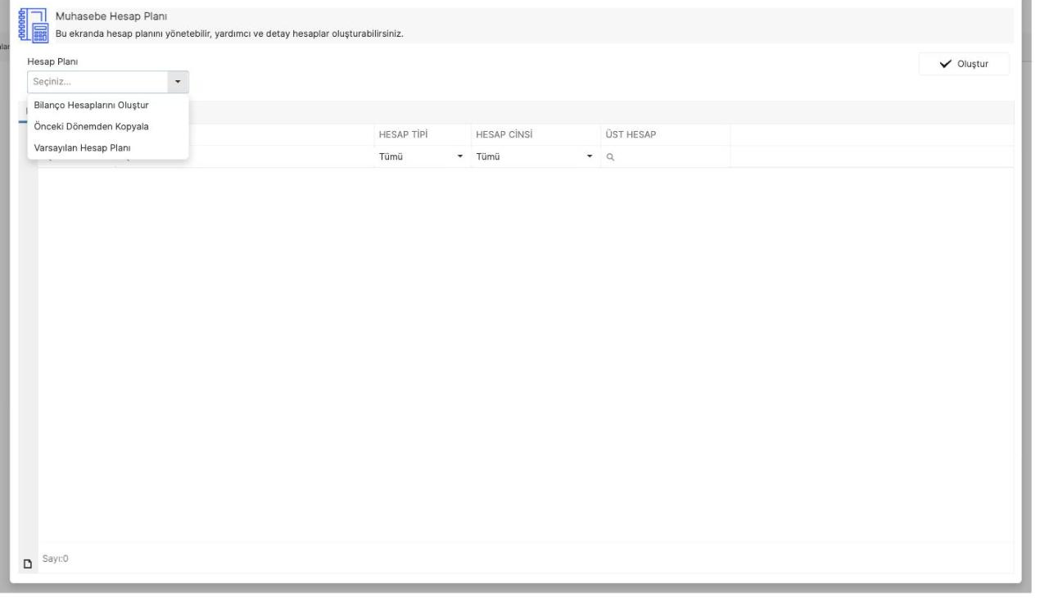Open the Hesap Planı dropdown arrow

[x=179, y=82]
